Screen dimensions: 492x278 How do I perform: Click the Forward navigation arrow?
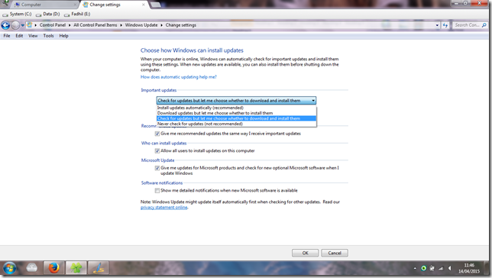[15, 25]
